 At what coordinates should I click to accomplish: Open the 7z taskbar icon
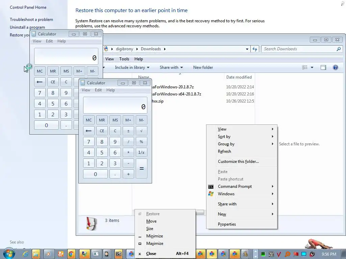(x=119, y=254)
